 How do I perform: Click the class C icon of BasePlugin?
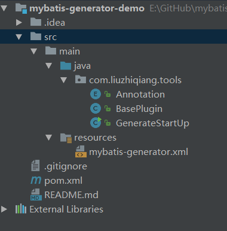tap(96, 108)
